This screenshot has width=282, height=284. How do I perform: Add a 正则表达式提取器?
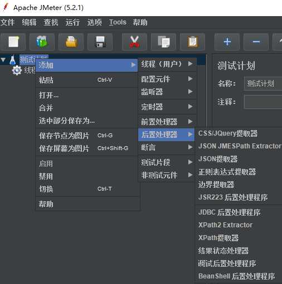click(239, 172)
